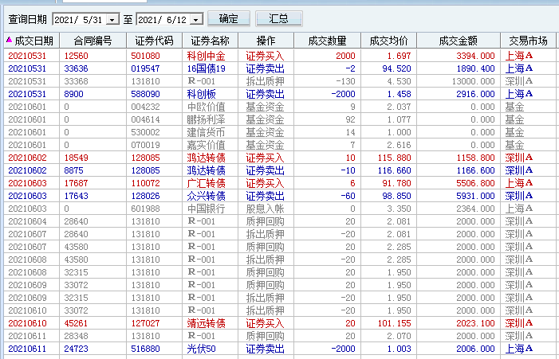This screenshot has height=359, width=559.
Task: Expand the end date 2021/6/12 dropdown arrow
Action: point(196,19)
